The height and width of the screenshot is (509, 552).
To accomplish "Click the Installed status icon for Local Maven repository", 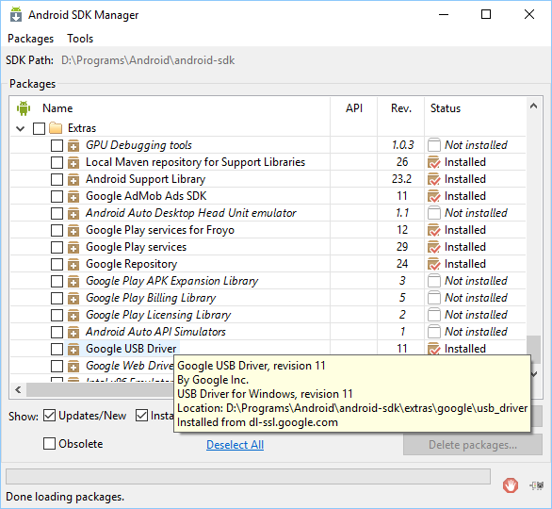I will (433, 162).
